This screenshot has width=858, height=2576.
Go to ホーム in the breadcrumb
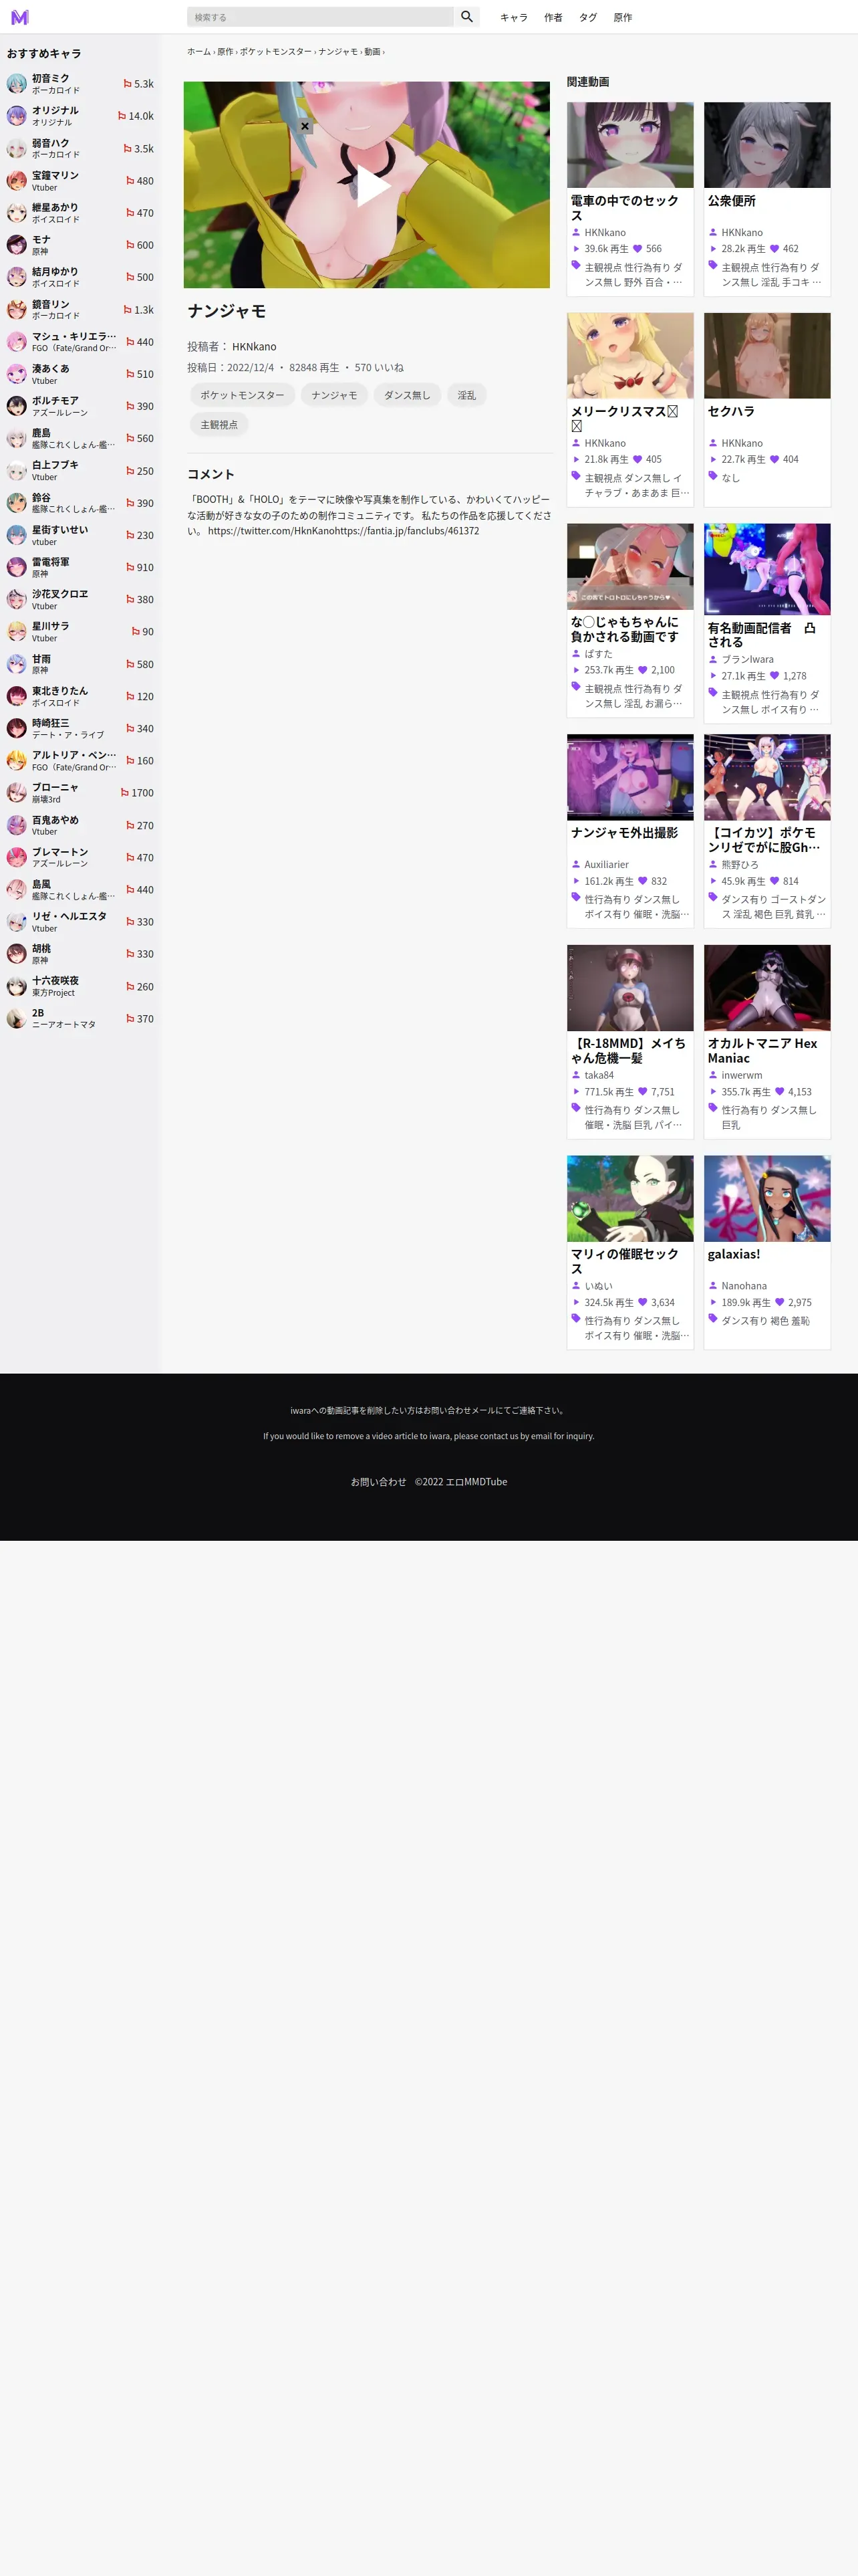click(198, 52)
